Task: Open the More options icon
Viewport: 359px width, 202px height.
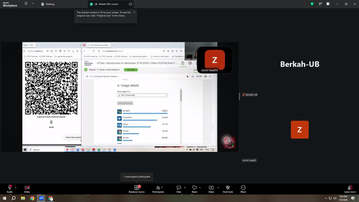Action: tap(243, 187)
